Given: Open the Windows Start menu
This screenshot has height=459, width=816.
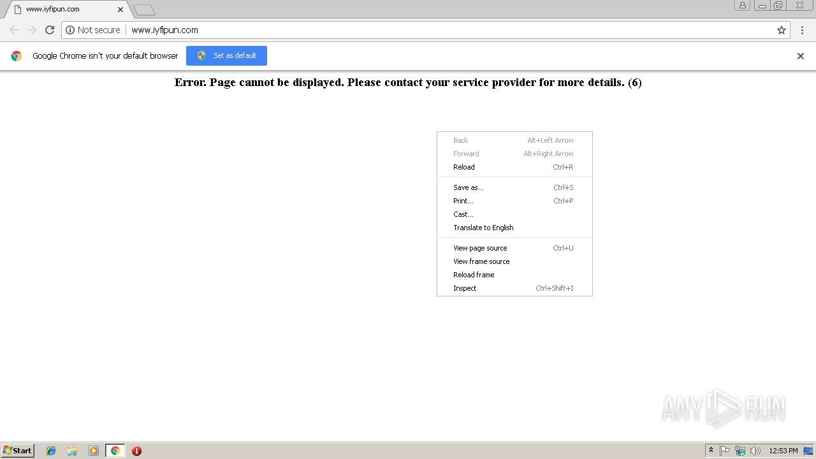Looking at the screenshot, I should point(17,451).
